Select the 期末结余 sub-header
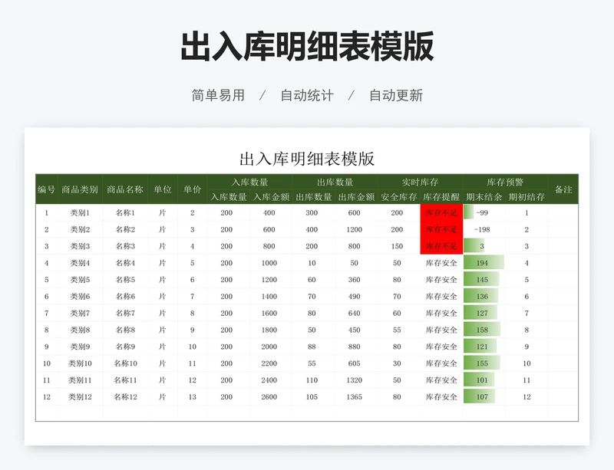Screen dimensions: 614x470 point(484,197)
